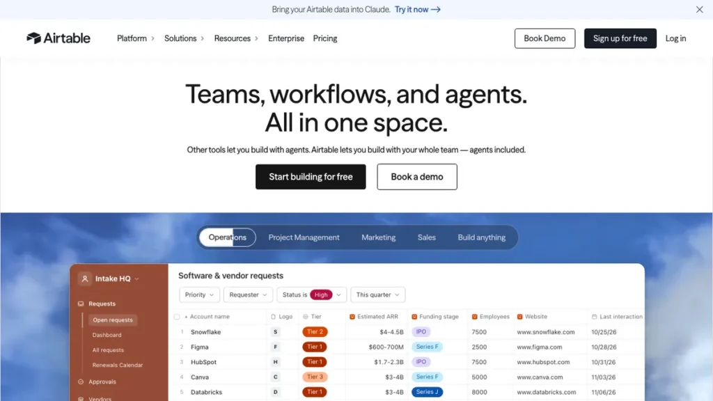Click the Last interaction column icon
Viewport: 713px width, 401px height.
pyautogui.click(x=595, y=317)
